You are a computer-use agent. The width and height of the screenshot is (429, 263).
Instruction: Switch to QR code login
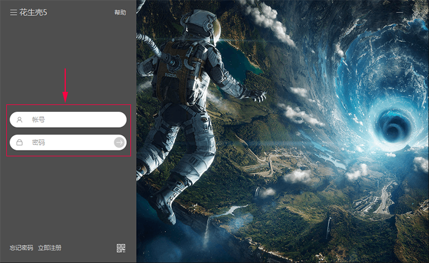[121, 248]
